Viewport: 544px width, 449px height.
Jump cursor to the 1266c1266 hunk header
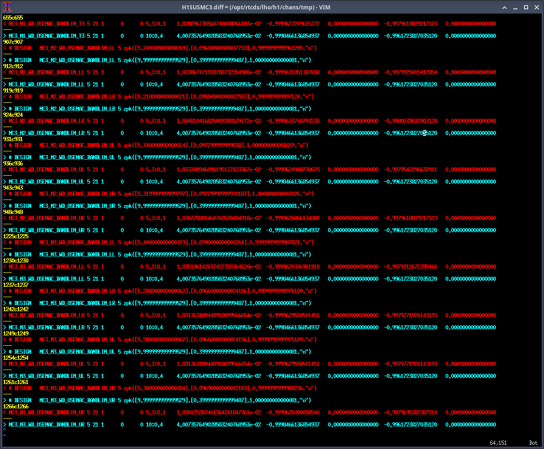[15, 406]
